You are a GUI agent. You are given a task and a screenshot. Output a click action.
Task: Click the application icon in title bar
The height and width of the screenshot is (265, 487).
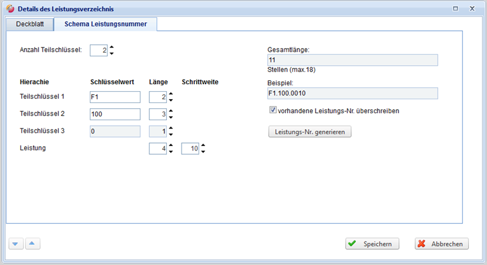[x=9, y=9]
